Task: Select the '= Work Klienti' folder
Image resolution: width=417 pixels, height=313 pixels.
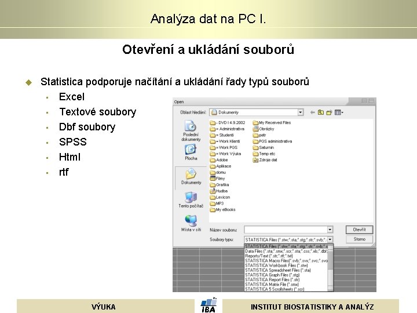Action: [x=225, y=141]
